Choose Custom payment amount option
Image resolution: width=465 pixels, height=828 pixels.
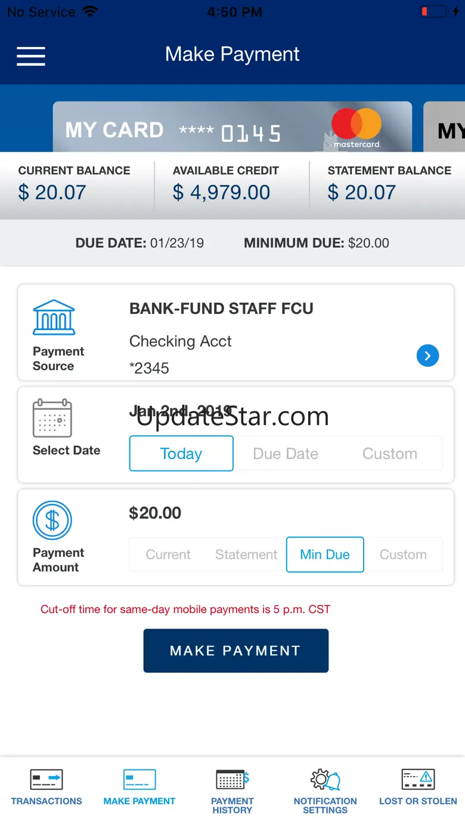point(403,555)
